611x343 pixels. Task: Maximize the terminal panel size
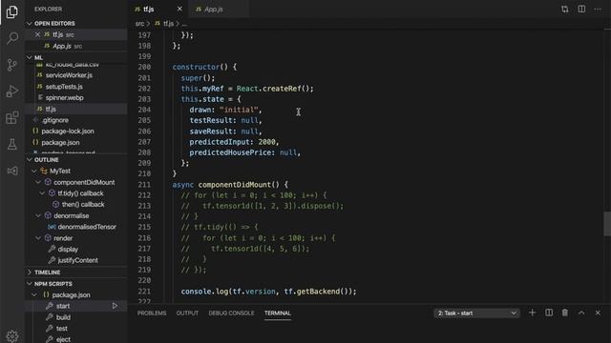581,313
